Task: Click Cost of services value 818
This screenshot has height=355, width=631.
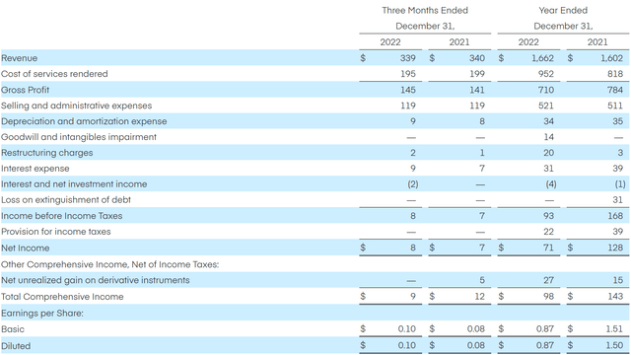Action: click(615, 74)
